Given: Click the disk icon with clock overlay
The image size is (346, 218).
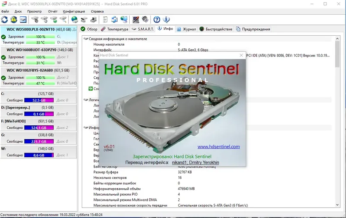Looking at the screenshot, I should pyautogui.click(x=45, y=19).
